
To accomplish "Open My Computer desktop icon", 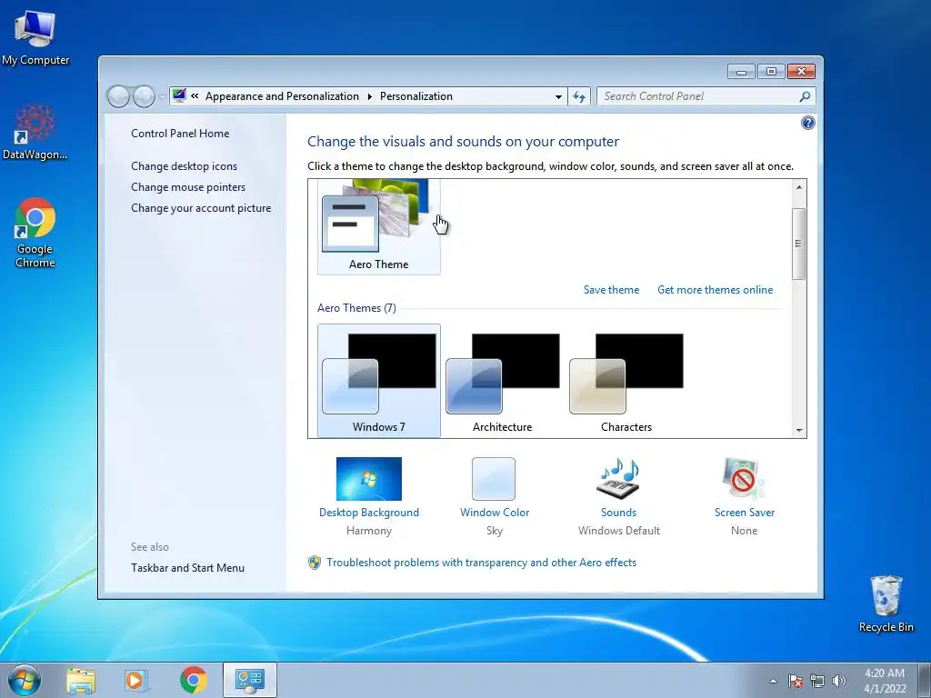I will pyautogui.click(x=35, y=36).
